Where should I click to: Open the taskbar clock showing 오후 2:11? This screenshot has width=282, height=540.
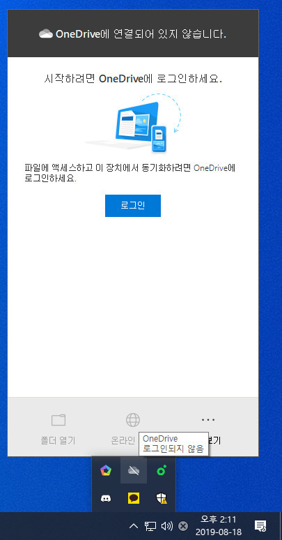(219, 525)
